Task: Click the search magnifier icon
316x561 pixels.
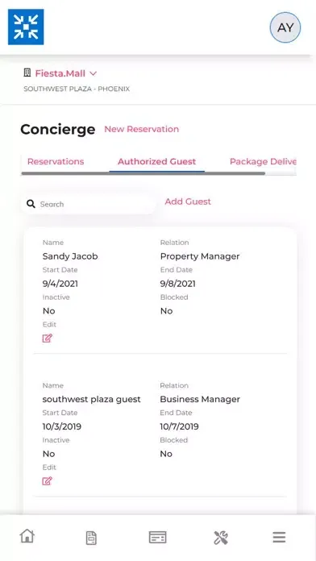Action: [31, 204]
